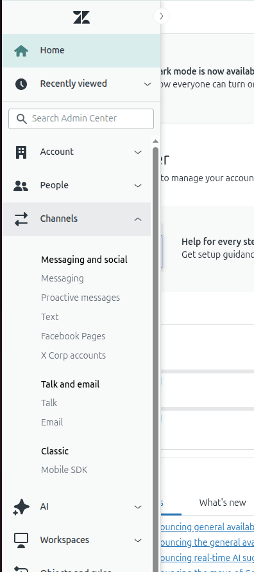This screenshot has height=572, width=254.
Task: Open the Text channel link
Action: (x=49, y=317)
